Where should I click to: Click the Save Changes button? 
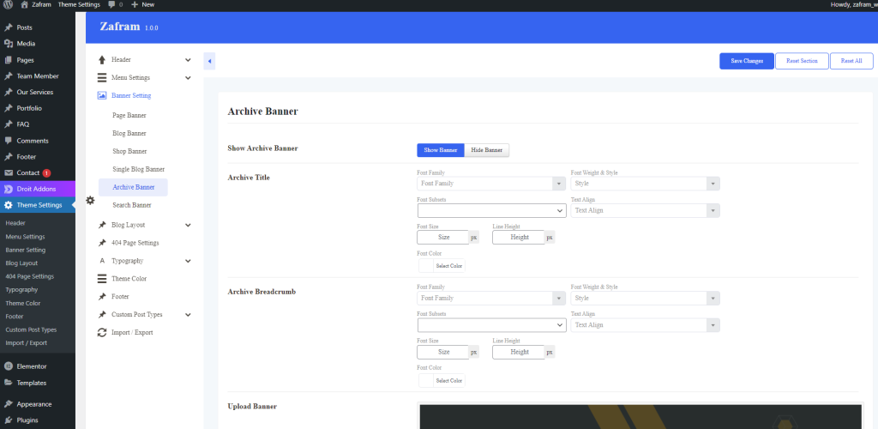(x=746, y=61)
